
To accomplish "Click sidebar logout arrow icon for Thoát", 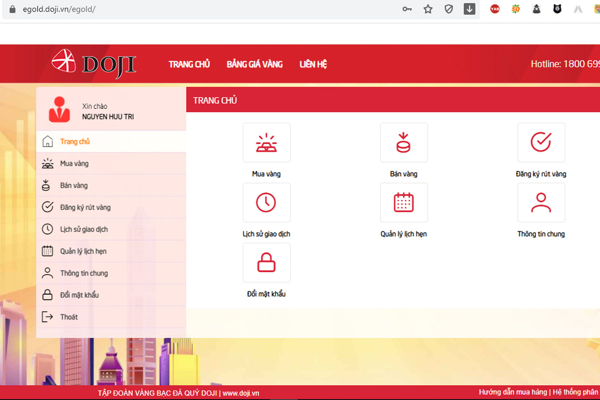I will [x=47, y=317].
